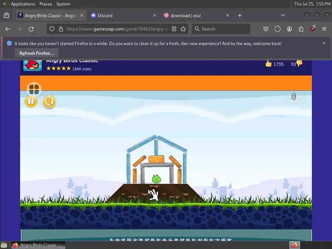Click the green pig in the structure
Viewport: 332px width, 249px height.
tap(157, 179)
